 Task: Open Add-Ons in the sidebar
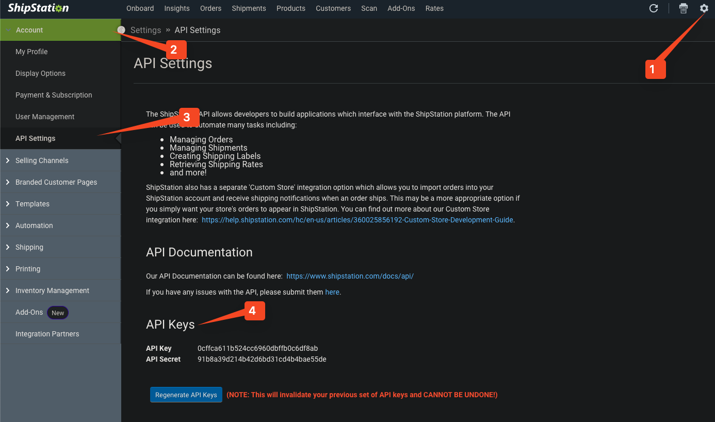[x=29, y=312]
